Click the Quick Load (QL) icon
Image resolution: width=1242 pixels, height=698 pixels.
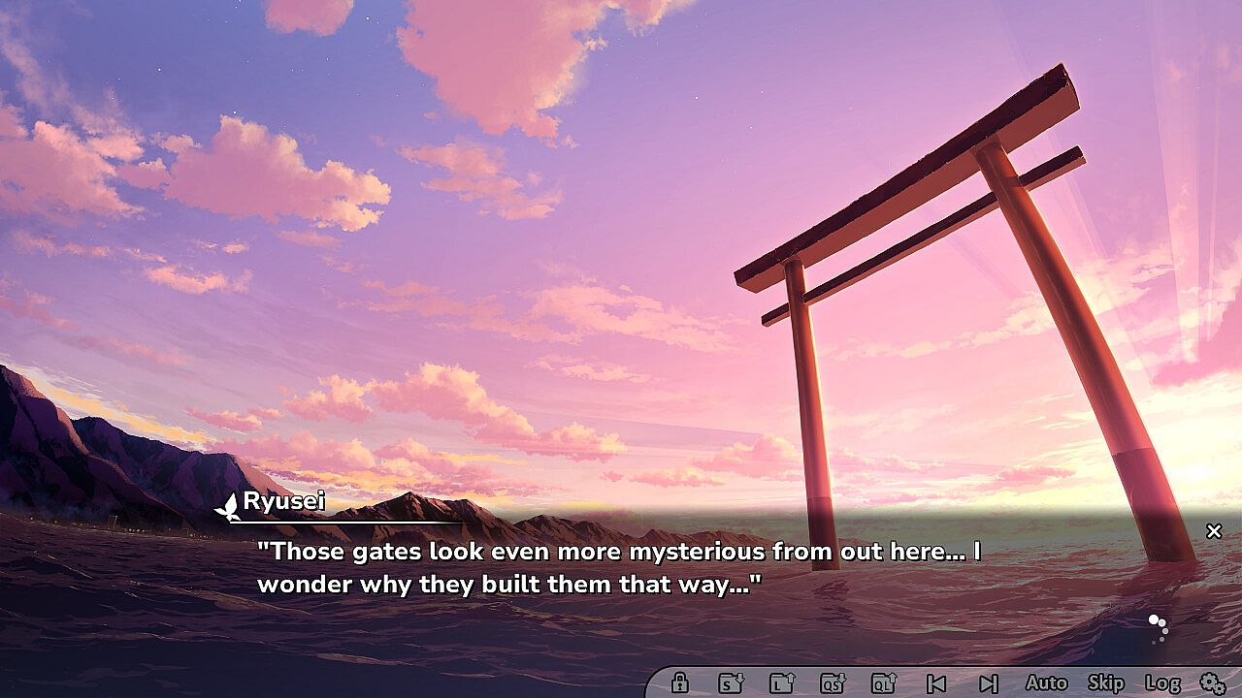[x=884, y=682]
